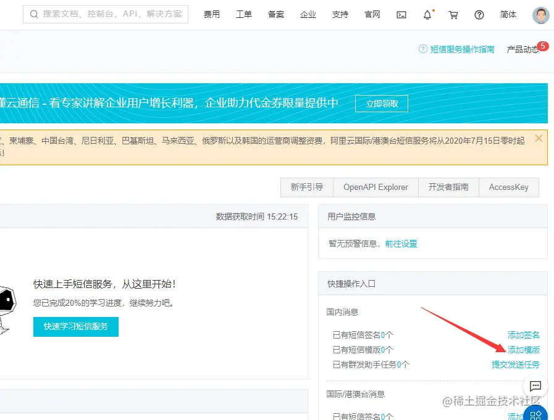Open the 备案 menu
The height and width of the screenshot is (420, 554).
coord(276,14)
